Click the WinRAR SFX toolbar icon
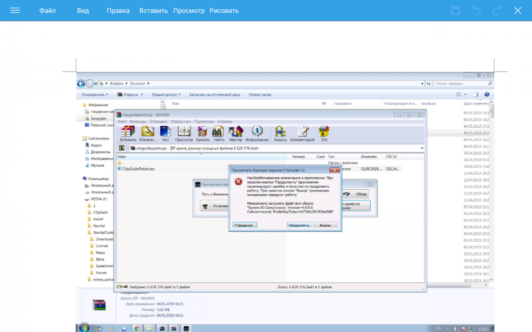Screen dimensions: 532x332 point(324,133)
